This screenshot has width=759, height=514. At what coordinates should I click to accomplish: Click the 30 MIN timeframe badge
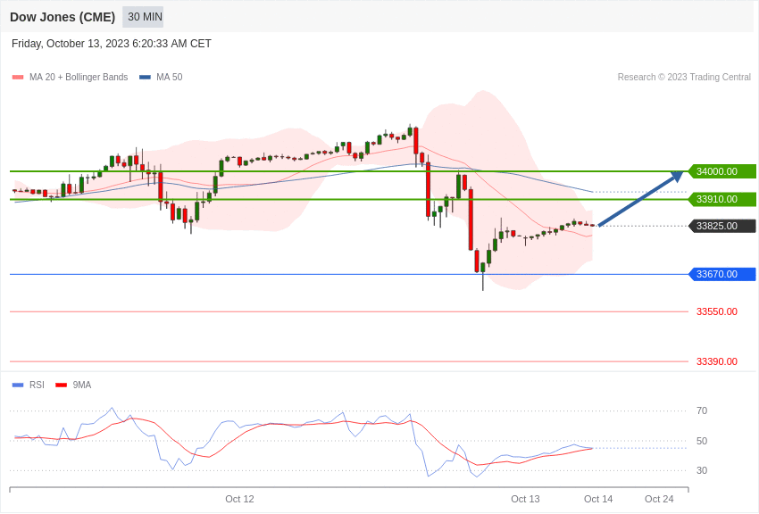click(x=143, y=17)
